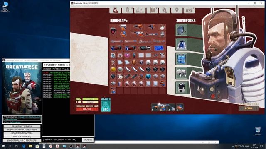266x149 pixels.
Task: Open the camera photo tab
Action: coord(189,10)
